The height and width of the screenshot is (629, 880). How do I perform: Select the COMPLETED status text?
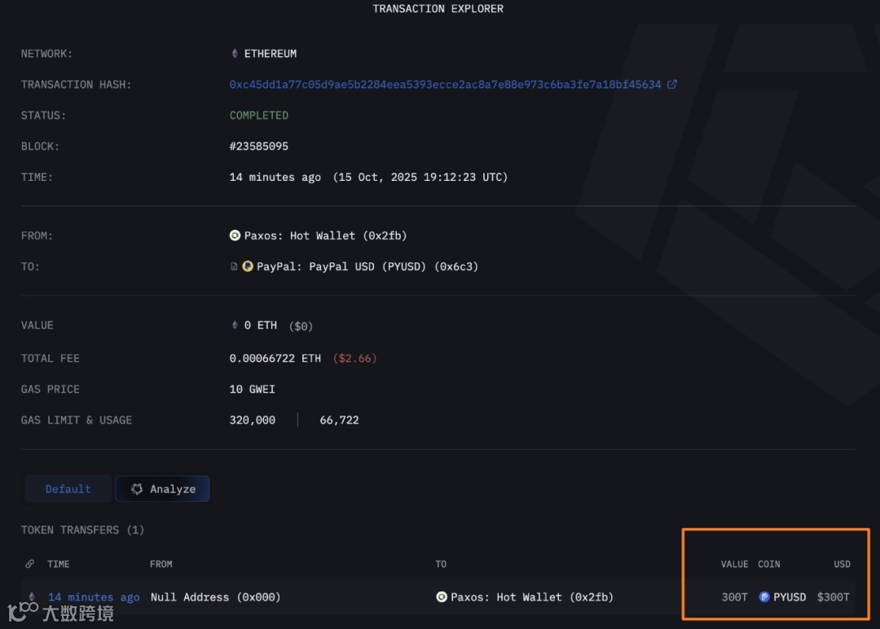click(259, 115)
